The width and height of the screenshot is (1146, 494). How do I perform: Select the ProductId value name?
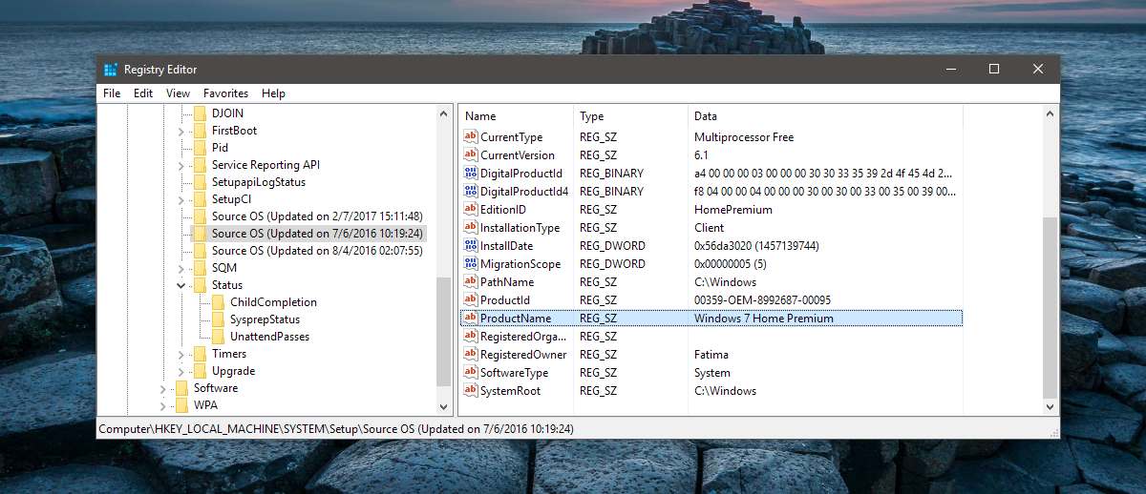507,300
